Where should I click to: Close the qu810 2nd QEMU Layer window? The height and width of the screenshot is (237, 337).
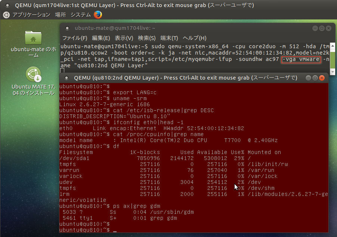tap(322, 78)
